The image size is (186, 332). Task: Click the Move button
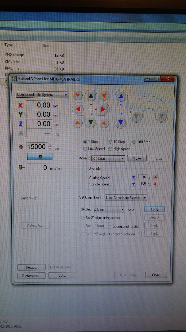coord(137,158)
